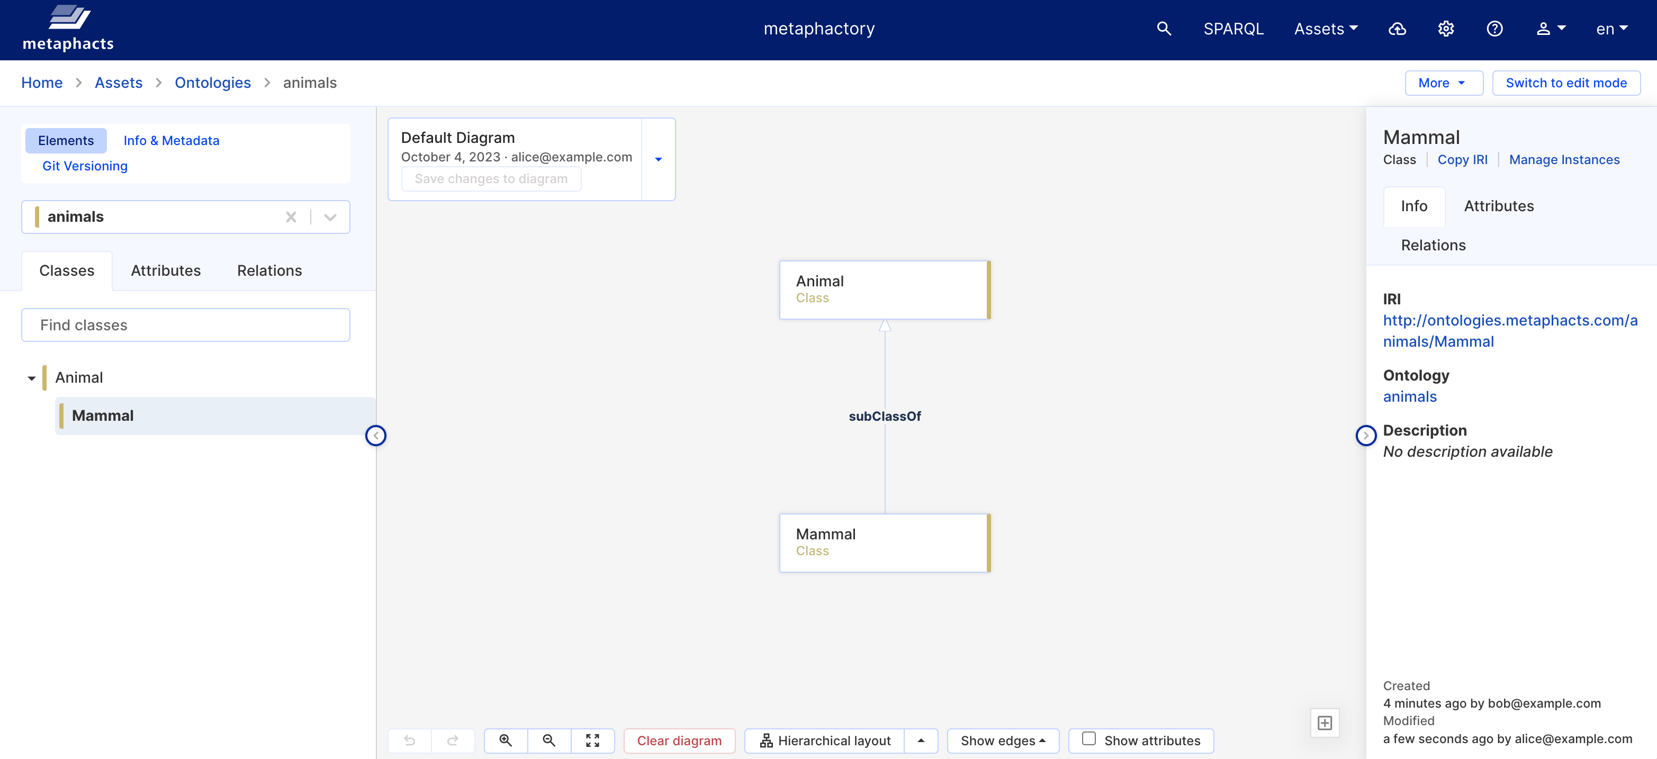Collapse the right details panel
This screenshot has width=1657, height=759.
[1366, 436]
